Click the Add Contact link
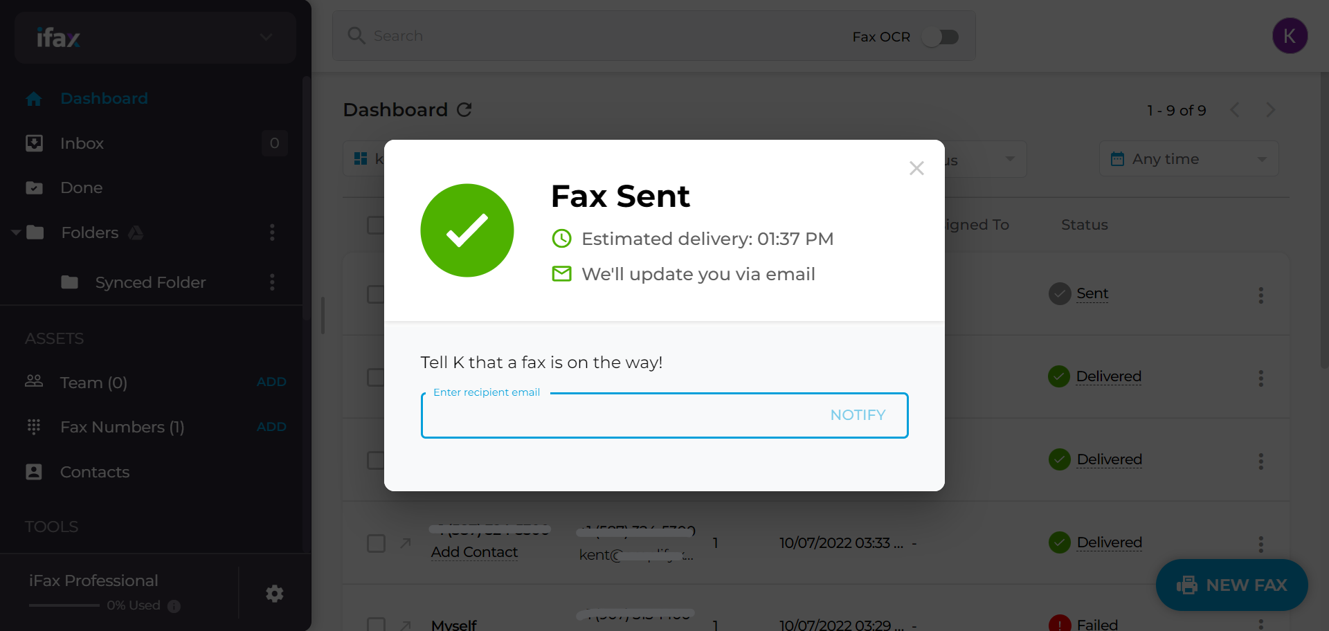This screenshot has width=1329, height=631. [x=473, y=552]
